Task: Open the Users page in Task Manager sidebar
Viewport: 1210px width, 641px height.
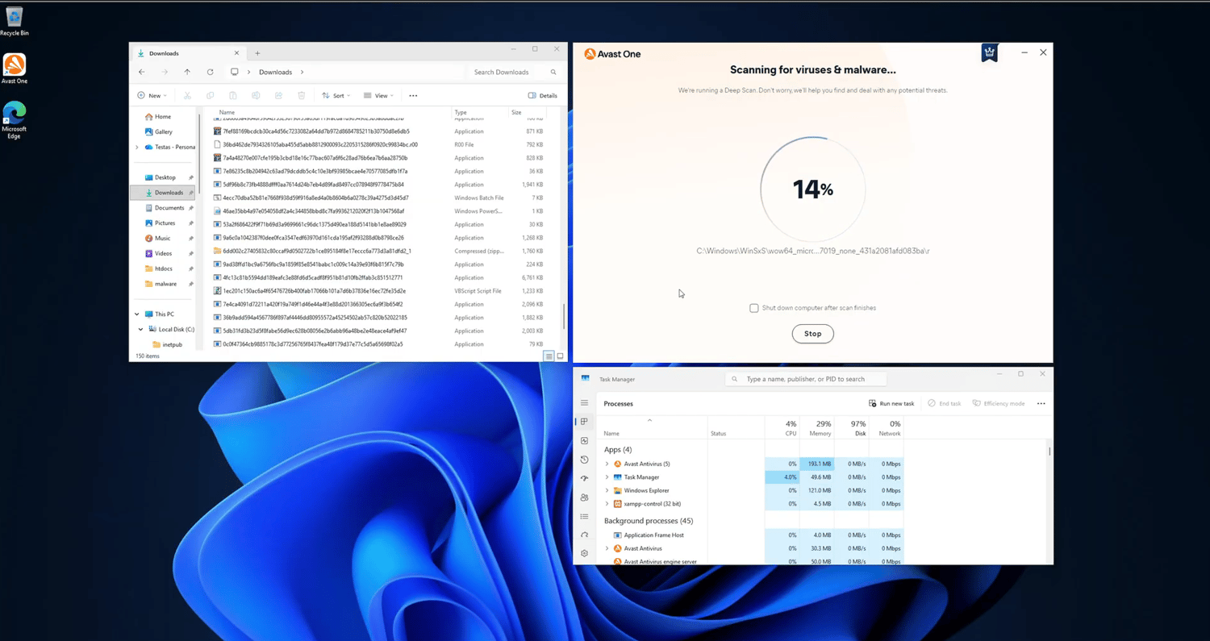Action: click(x=585, y=497)
